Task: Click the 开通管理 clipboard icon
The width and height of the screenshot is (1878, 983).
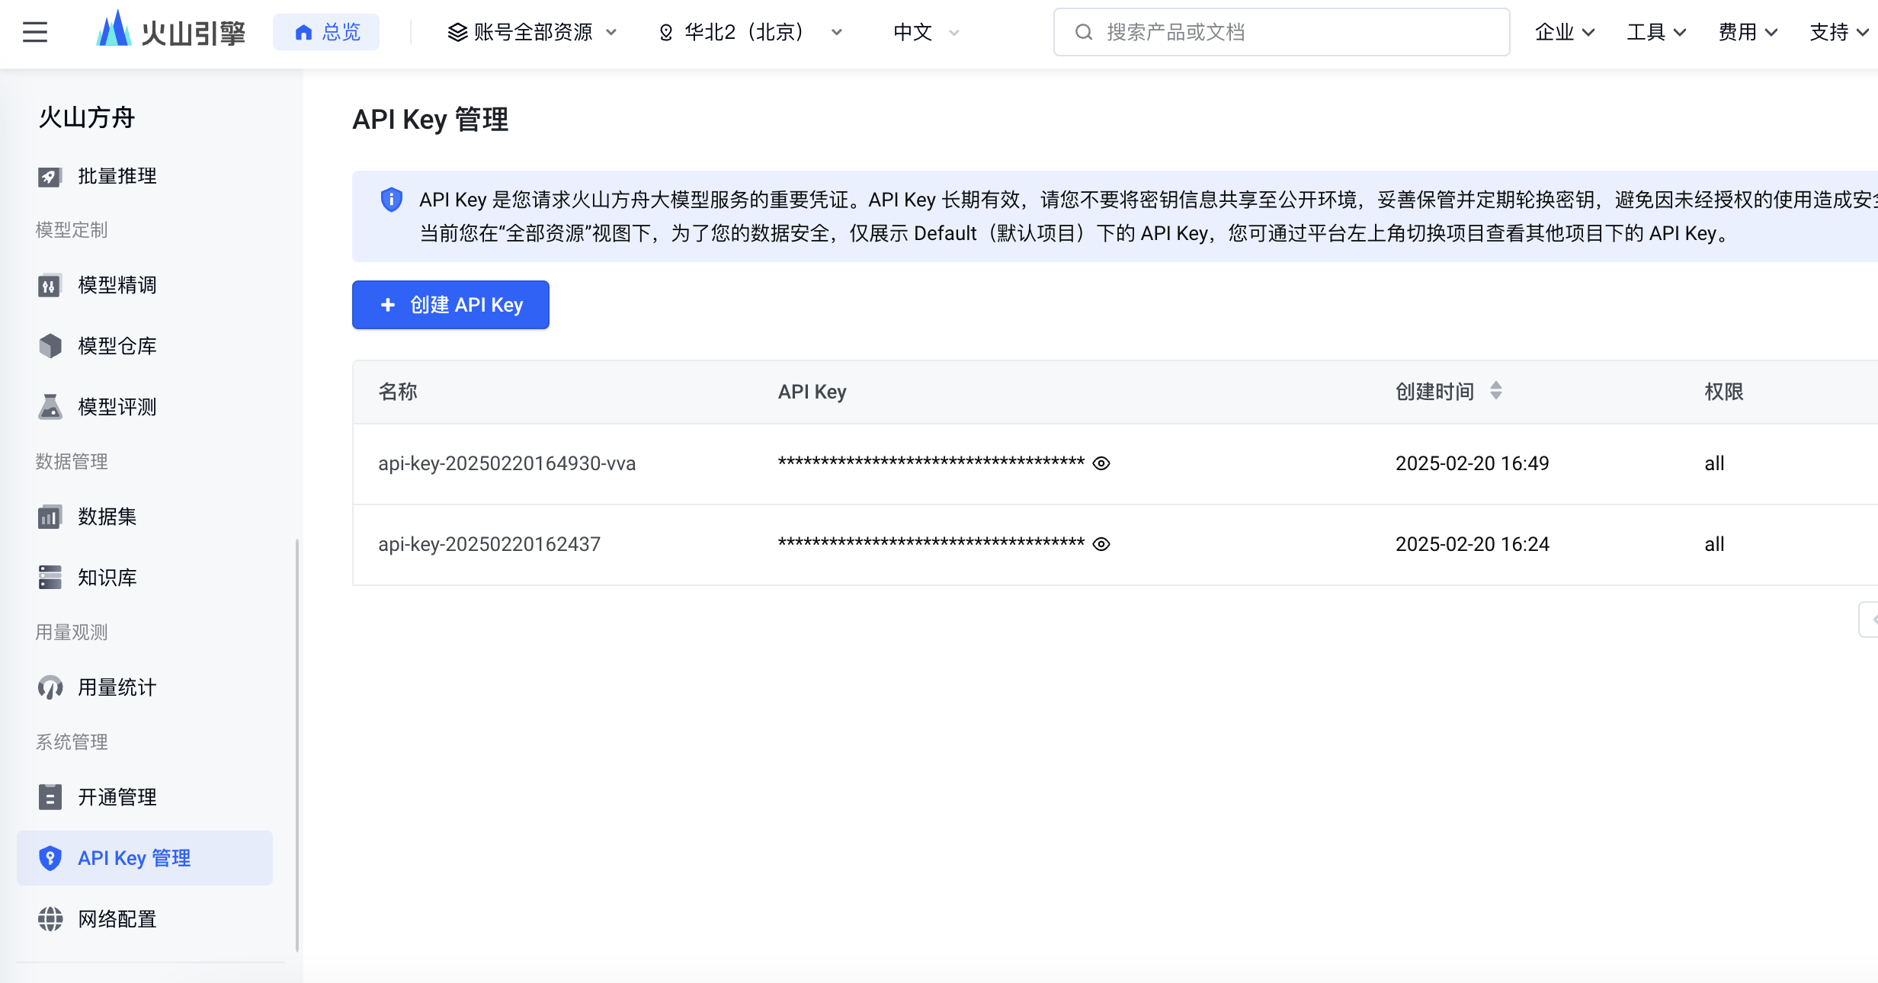Action: click(x=50, y=797)
